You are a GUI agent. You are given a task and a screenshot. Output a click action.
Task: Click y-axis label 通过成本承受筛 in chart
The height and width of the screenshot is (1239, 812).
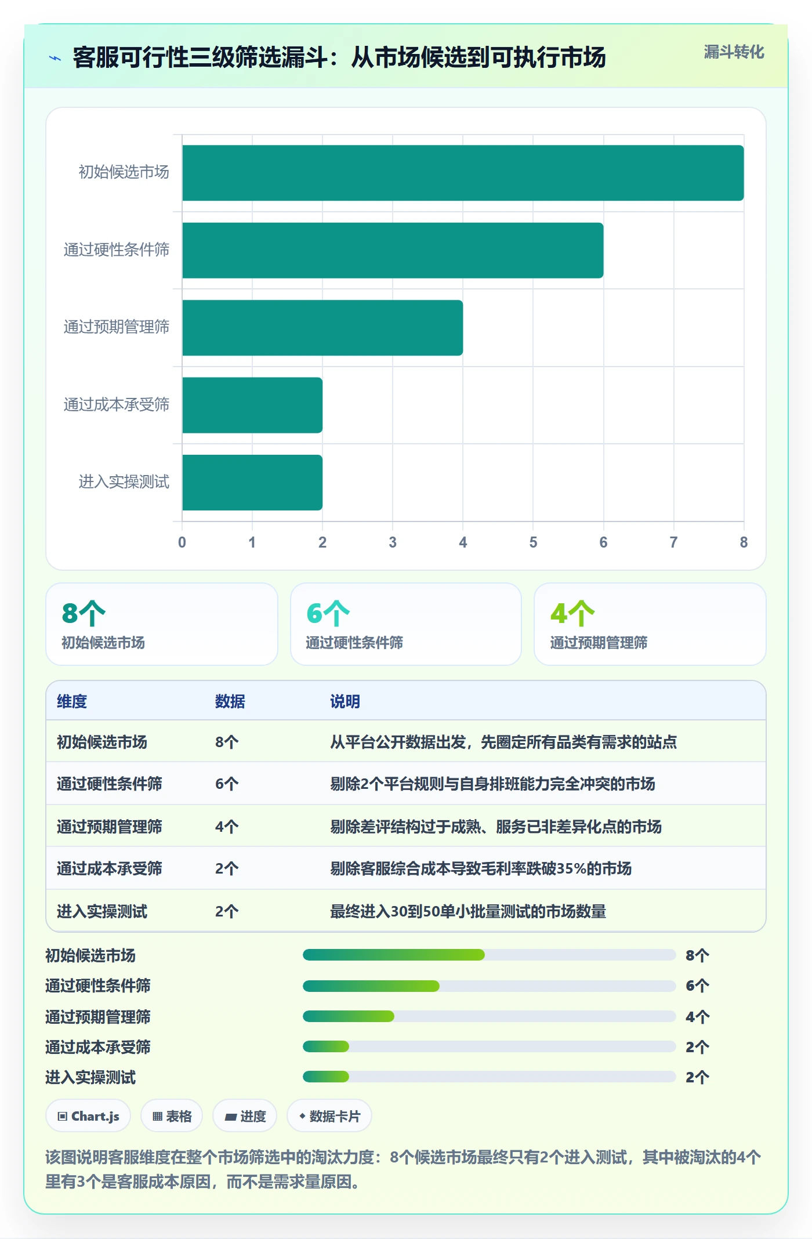[117, 404]
